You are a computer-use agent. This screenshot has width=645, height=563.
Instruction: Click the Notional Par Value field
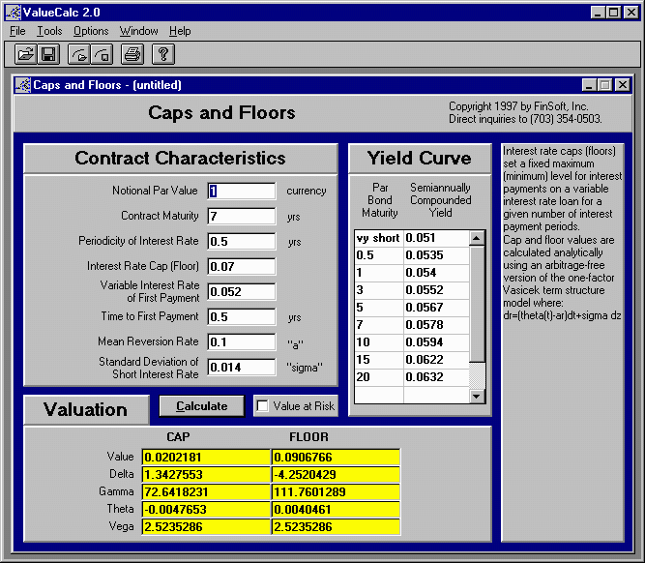pos(242,191)
